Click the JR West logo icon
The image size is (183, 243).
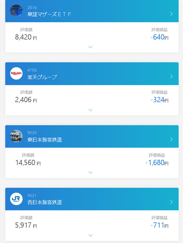tap(16, 199)
